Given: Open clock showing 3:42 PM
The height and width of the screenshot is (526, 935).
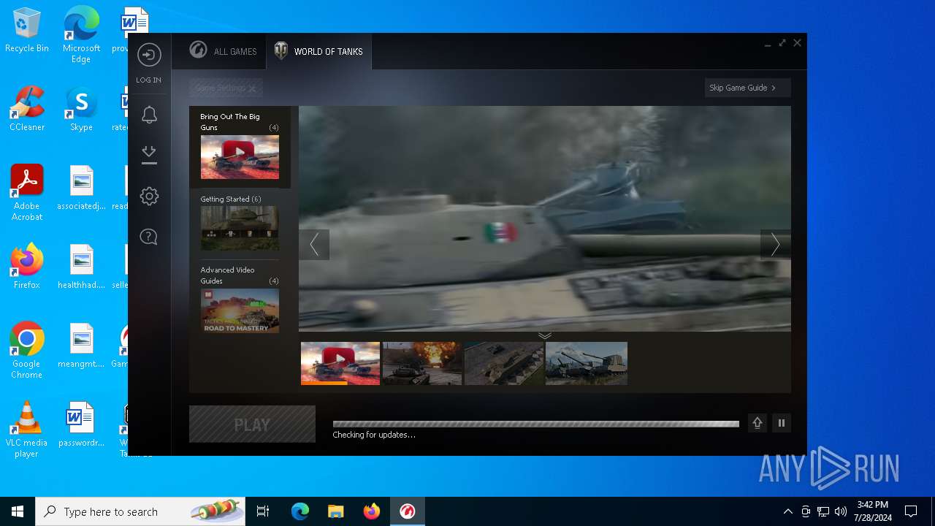Looking at the screenshot, I should 872,511.
